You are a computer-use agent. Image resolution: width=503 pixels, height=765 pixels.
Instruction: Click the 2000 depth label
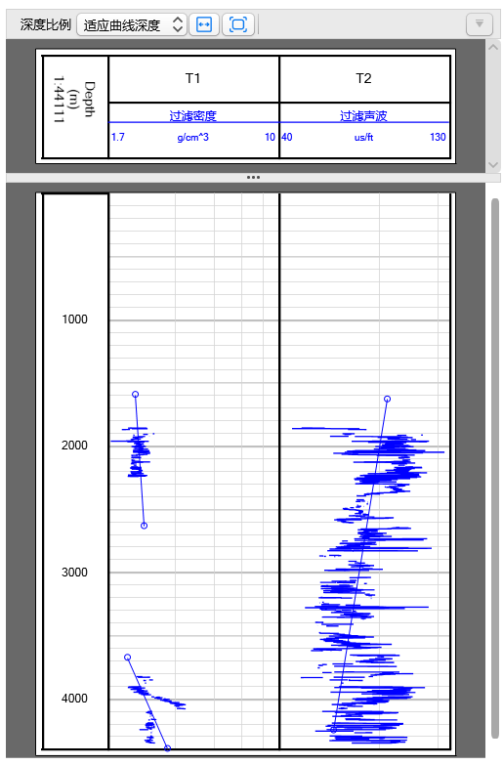click(74, 446)
